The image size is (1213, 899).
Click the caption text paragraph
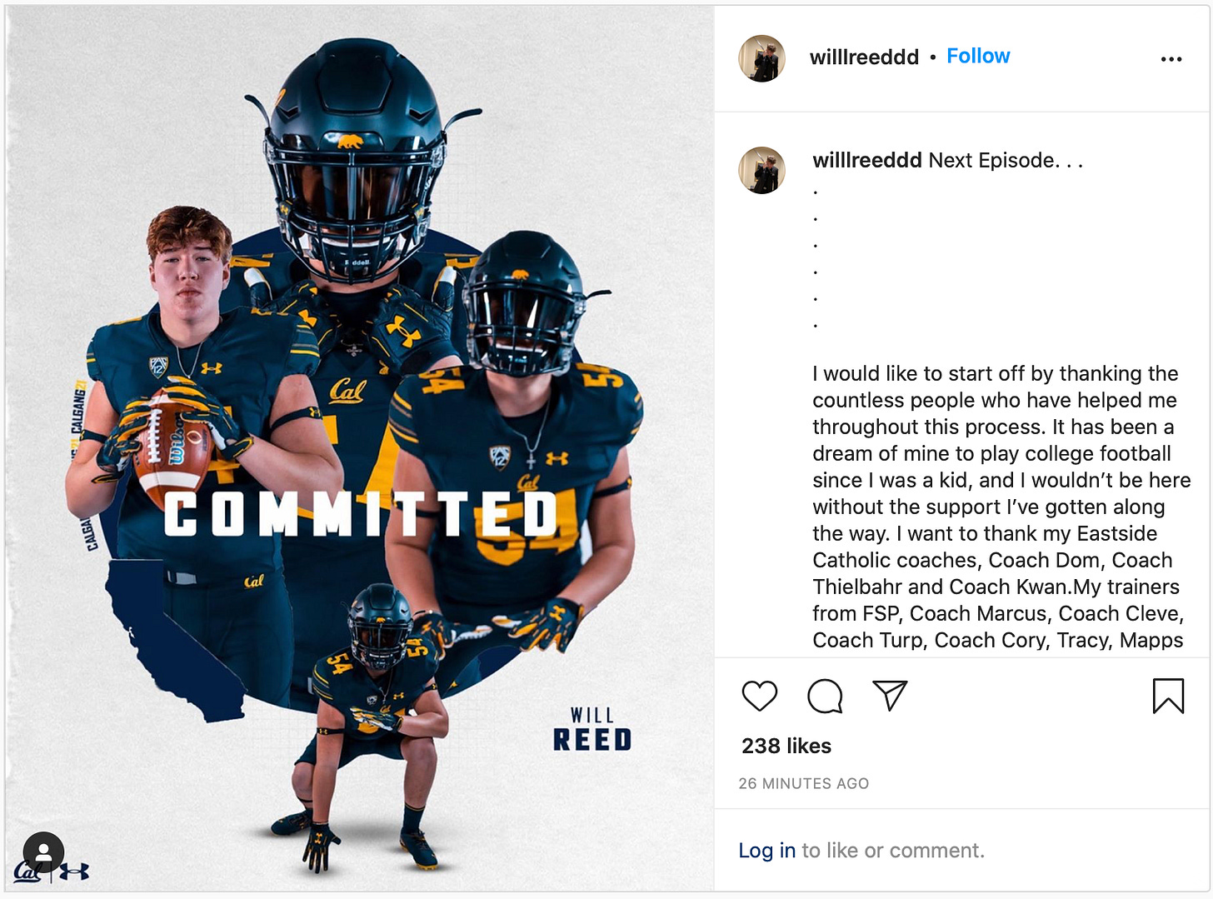click(x=1001, y=507)
